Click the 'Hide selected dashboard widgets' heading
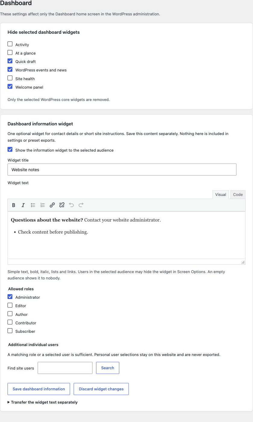Screen dimensions: 253x422 pos(44,32)
